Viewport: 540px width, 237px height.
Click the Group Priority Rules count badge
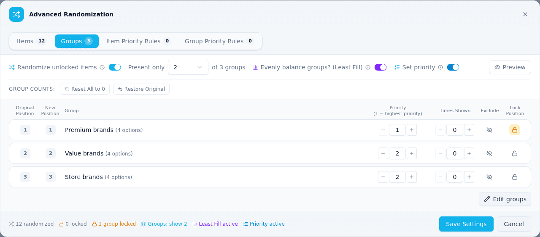[x=250, y=41]
